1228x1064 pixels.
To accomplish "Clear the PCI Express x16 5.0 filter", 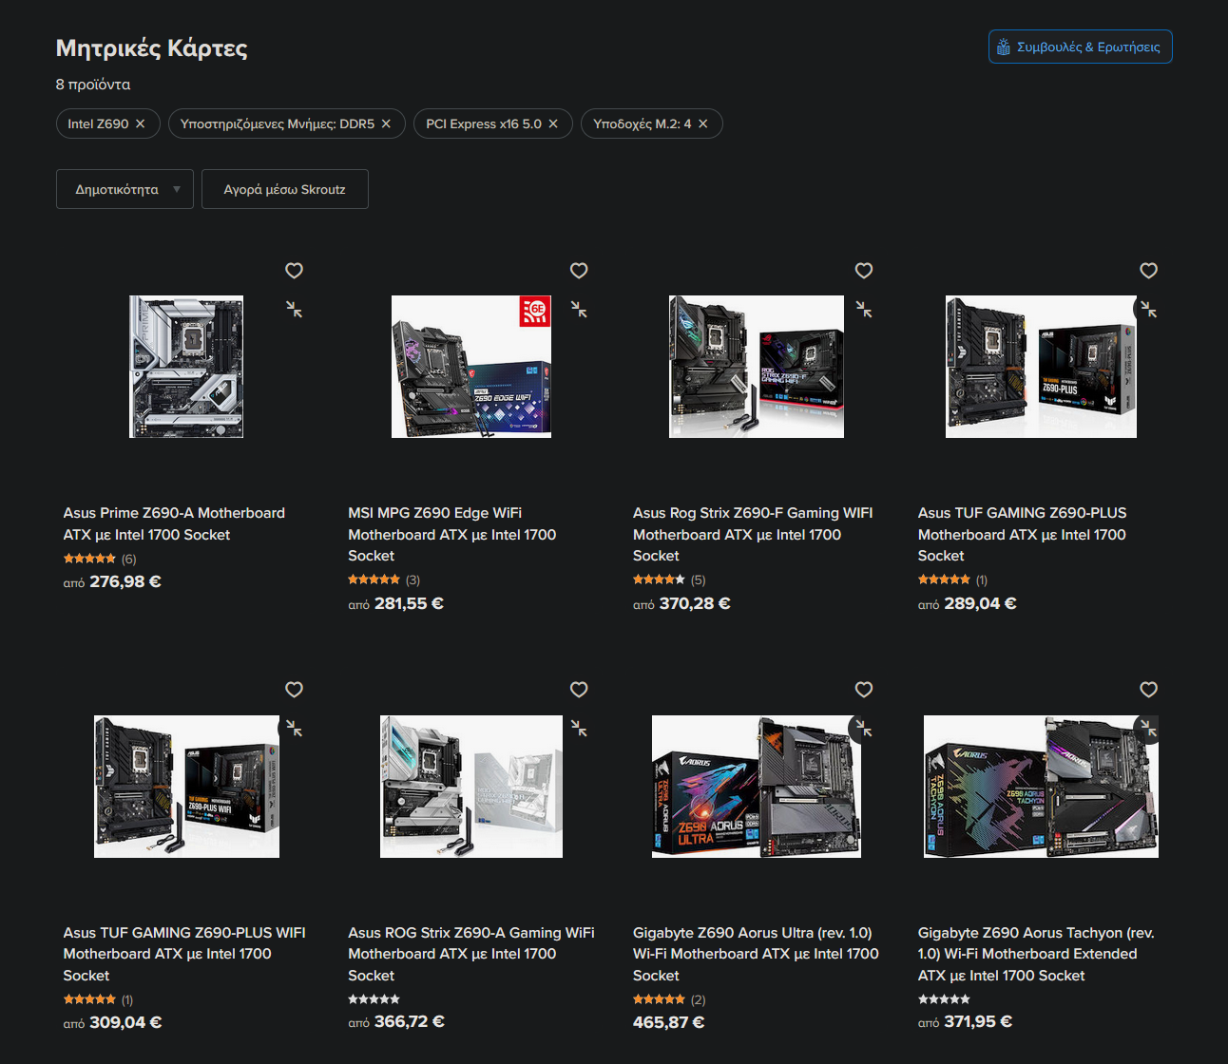I will pyautogui.click(x=553, y=123).
